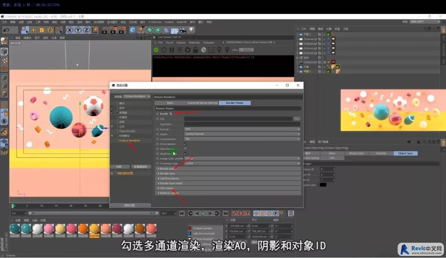
Task: Open the X-Particles menu
Action: (155, 22)
